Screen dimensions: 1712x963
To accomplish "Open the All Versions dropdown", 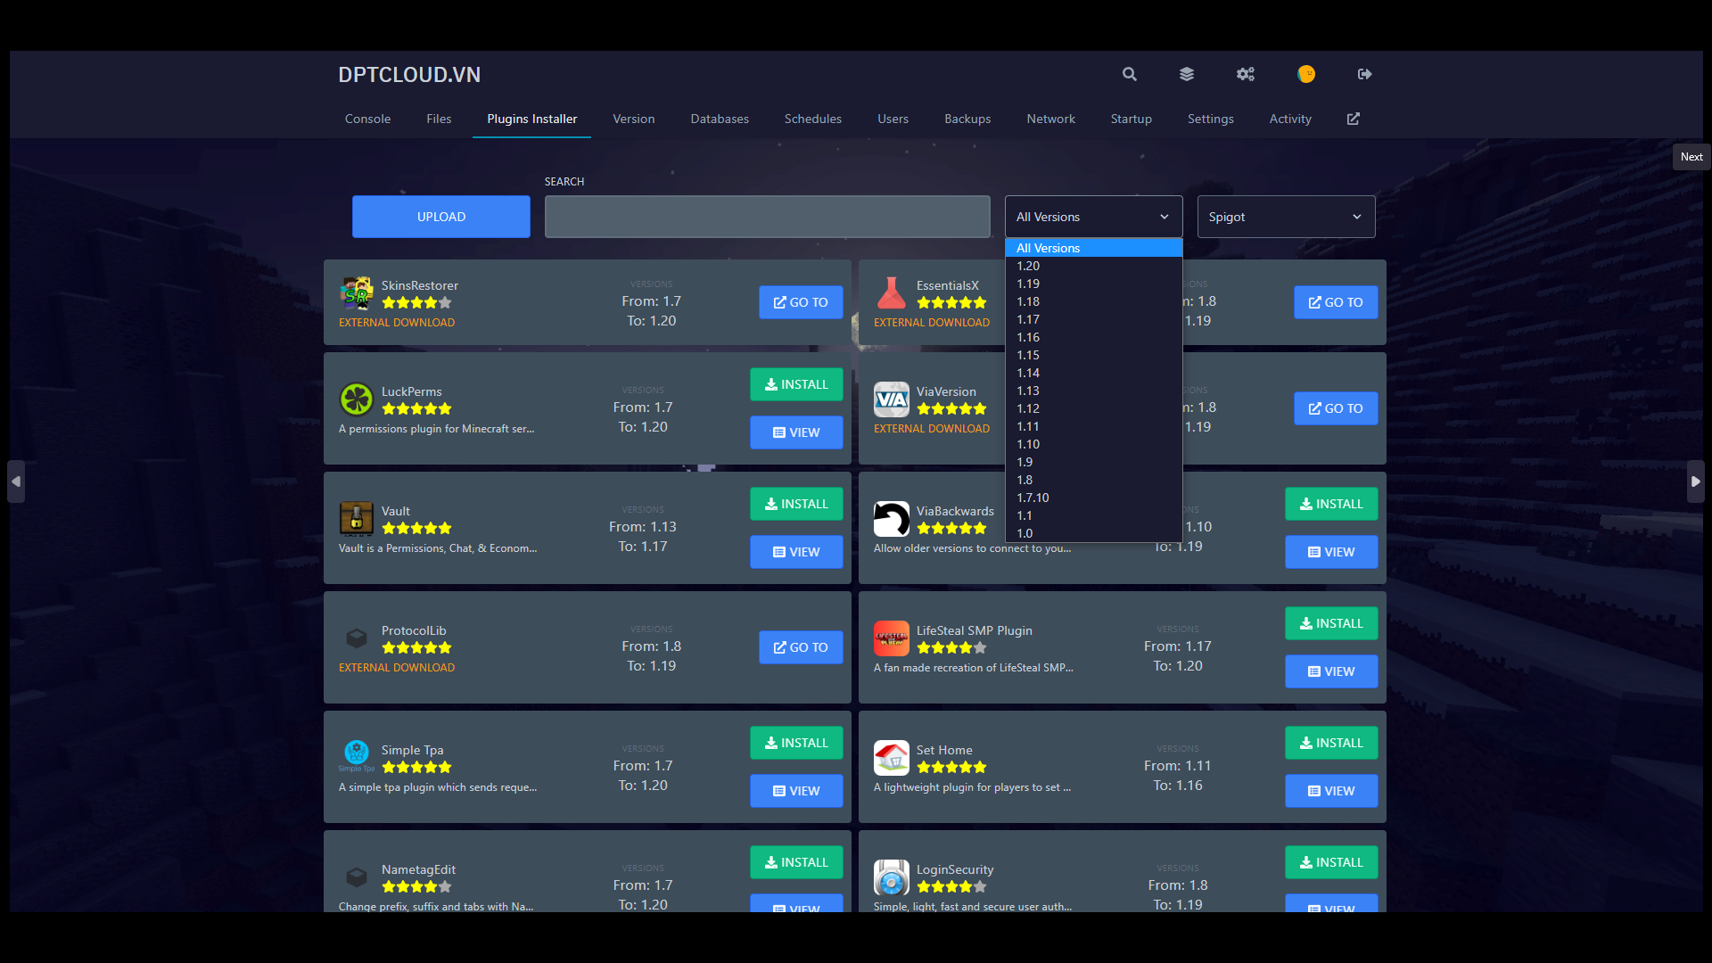I will point(1093,217).
